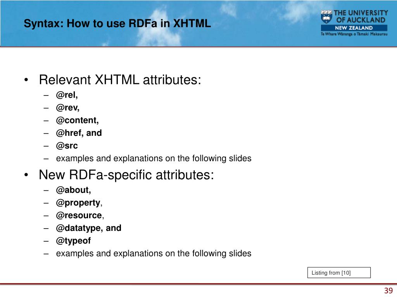
Task: Select the '@rel,' list item
Action: [x=67, y=95]
